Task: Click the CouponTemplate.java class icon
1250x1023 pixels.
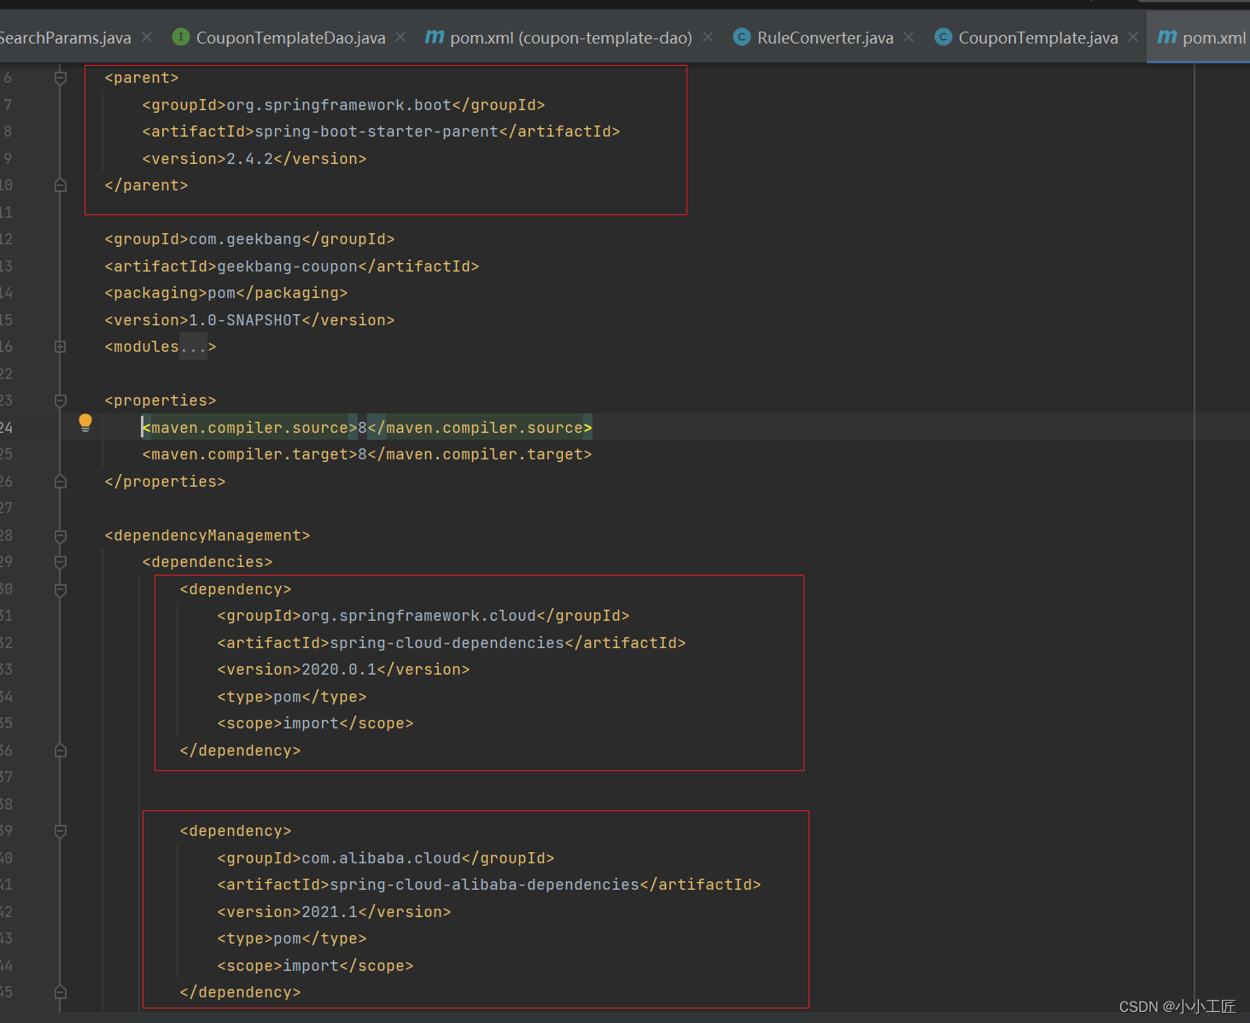Action: 943,37
